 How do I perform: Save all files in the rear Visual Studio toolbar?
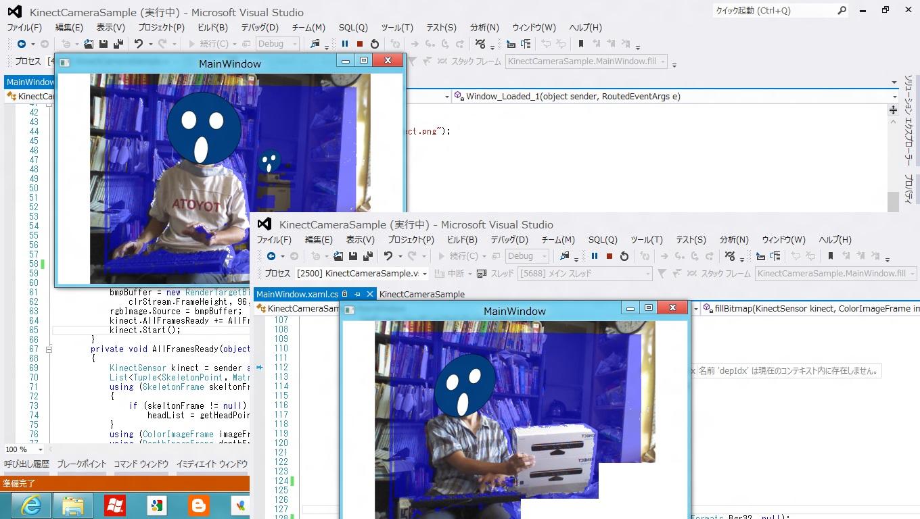(118, 44)
